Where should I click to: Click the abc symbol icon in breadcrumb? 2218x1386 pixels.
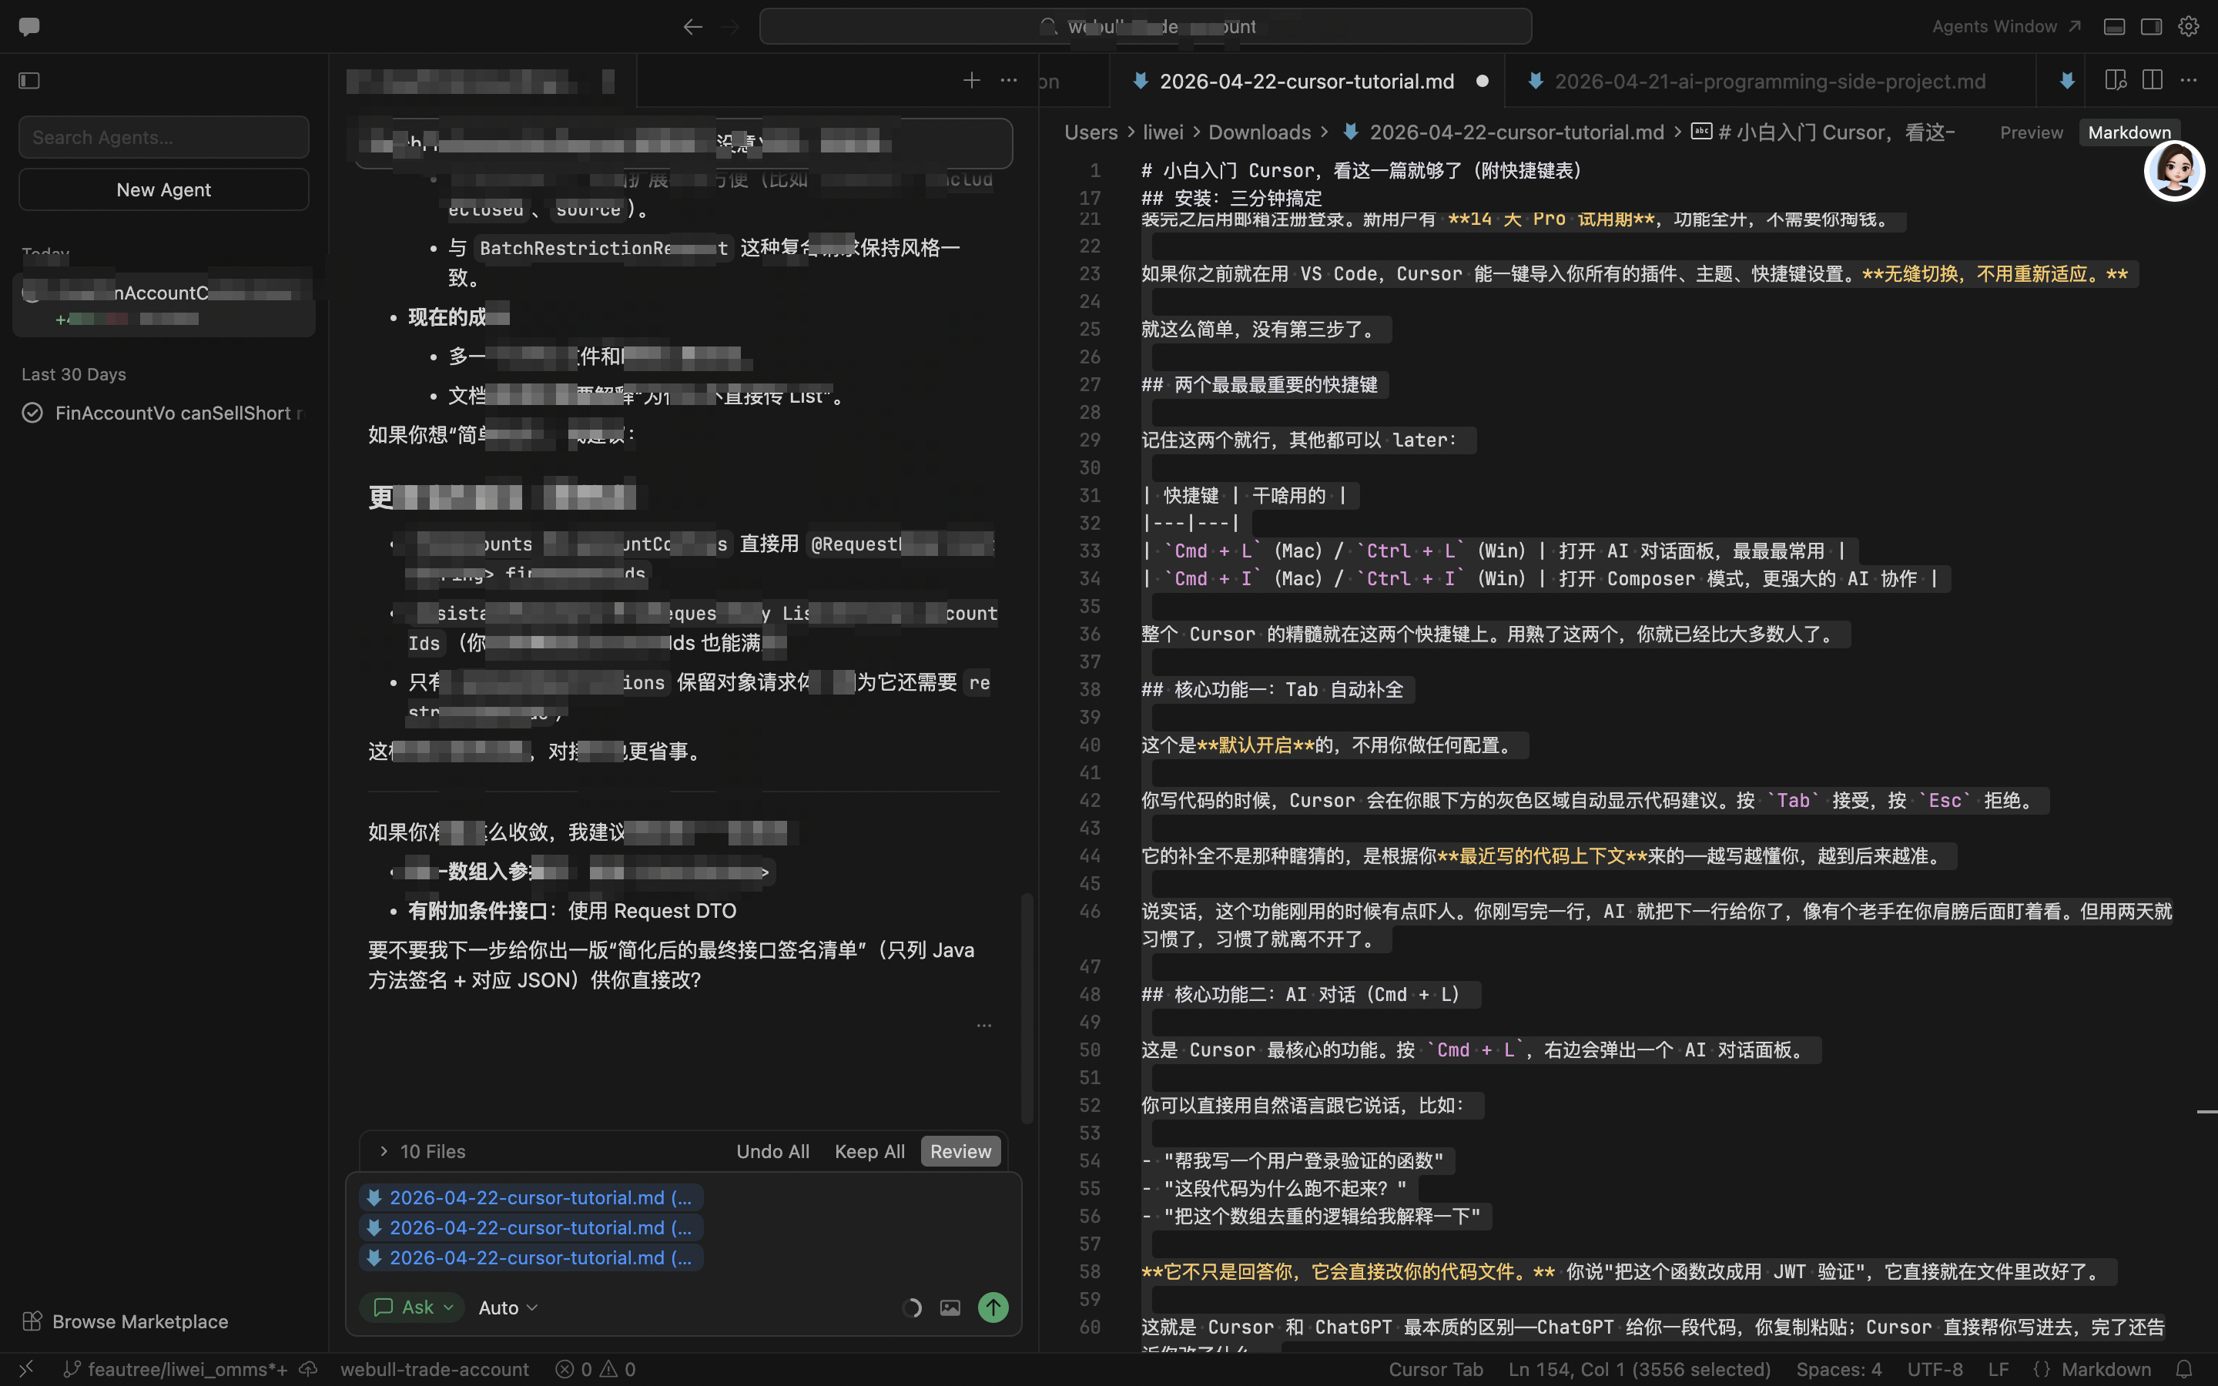tap(1701, 132)
